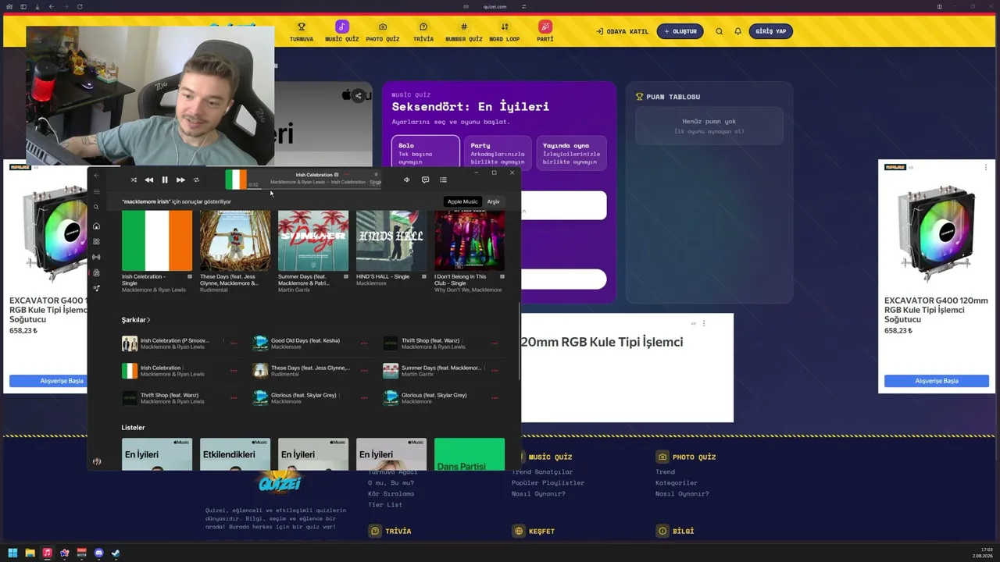Viewport: 1000px width, 562px height.
Task: Open Steam from the taskbar
Action: click(x=116, y=553)
